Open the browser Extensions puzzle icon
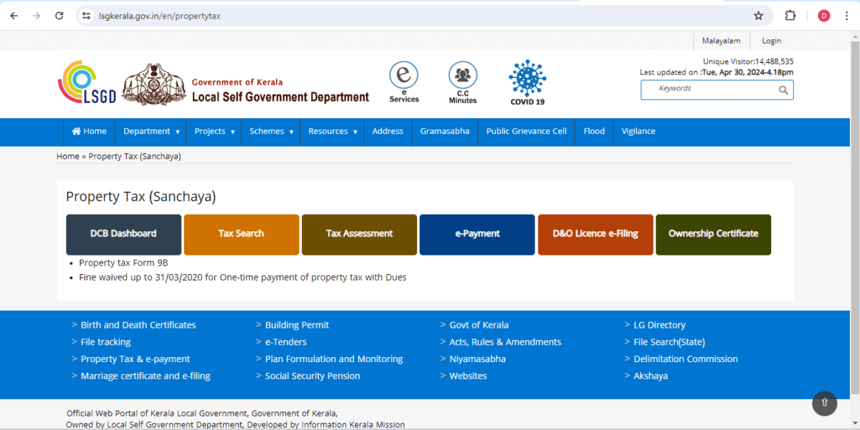 coord(790,16)
